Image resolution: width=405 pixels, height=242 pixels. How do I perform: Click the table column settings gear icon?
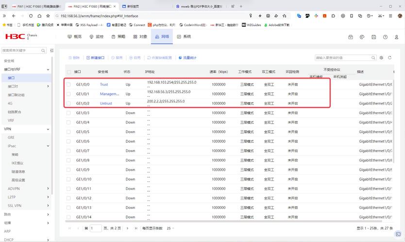click(x=381, y=58)
